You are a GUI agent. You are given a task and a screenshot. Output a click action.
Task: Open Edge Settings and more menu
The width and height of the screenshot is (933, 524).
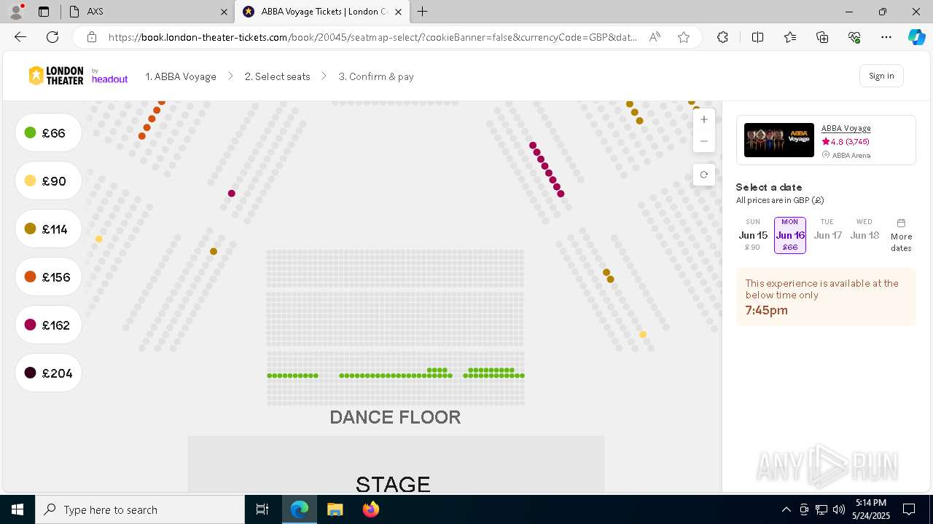[886, 37]
